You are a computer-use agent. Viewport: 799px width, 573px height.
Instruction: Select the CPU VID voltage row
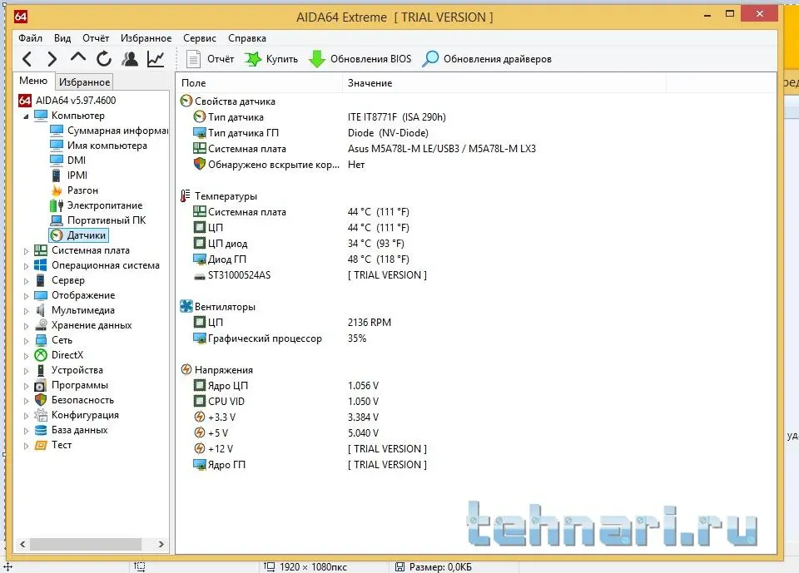[x=476, y=402]
